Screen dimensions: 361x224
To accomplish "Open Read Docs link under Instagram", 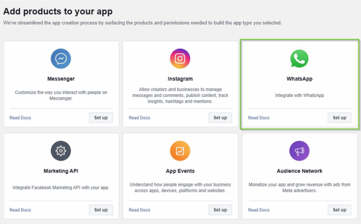I will [x=140, y=118].
